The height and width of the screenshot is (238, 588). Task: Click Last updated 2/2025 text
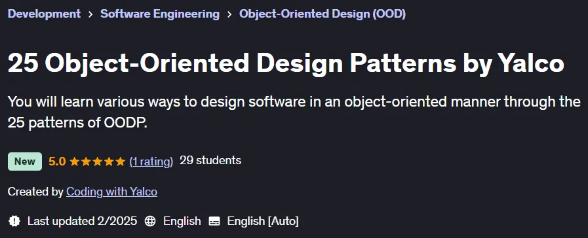[x=82, y=221]
